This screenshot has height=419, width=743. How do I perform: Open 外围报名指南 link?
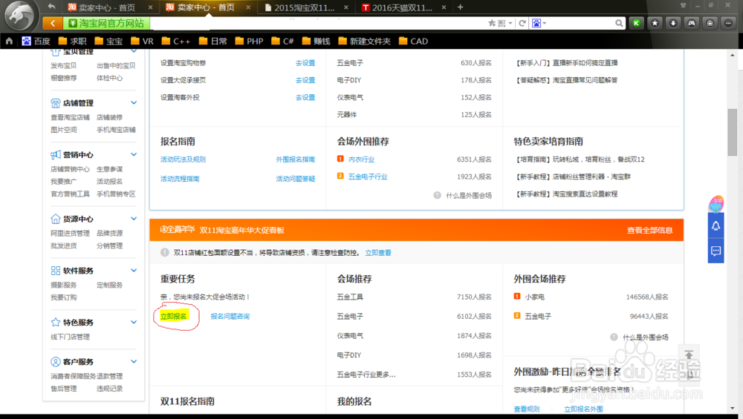(295, 159)
